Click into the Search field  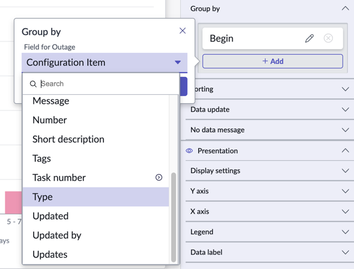pyautogui.click(x=108, y=83)
